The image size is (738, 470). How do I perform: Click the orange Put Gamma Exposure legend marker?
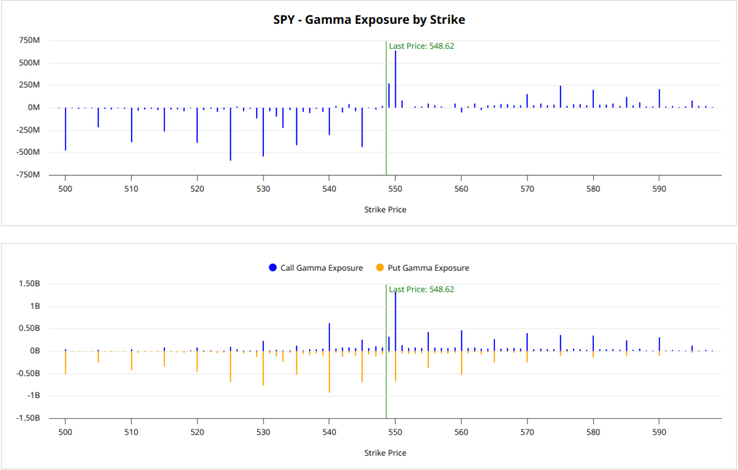pyautogui.click(x=380, y=268)
